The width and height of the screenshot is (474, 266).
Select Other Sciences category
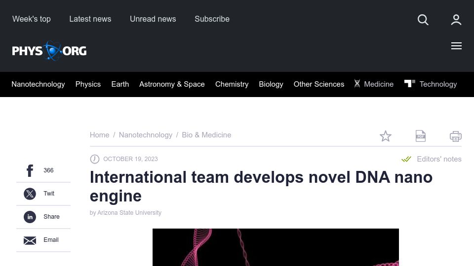[319, 84]
